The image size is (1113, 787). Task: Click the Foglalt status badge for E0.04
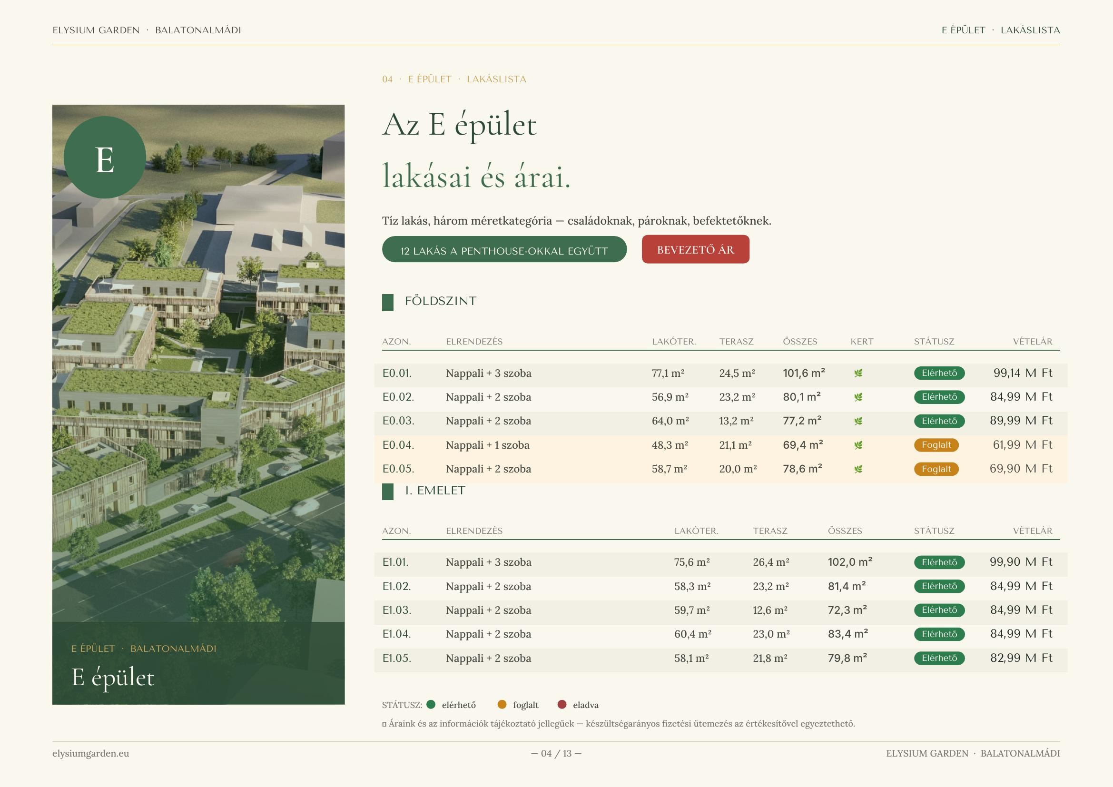point(936,445)
